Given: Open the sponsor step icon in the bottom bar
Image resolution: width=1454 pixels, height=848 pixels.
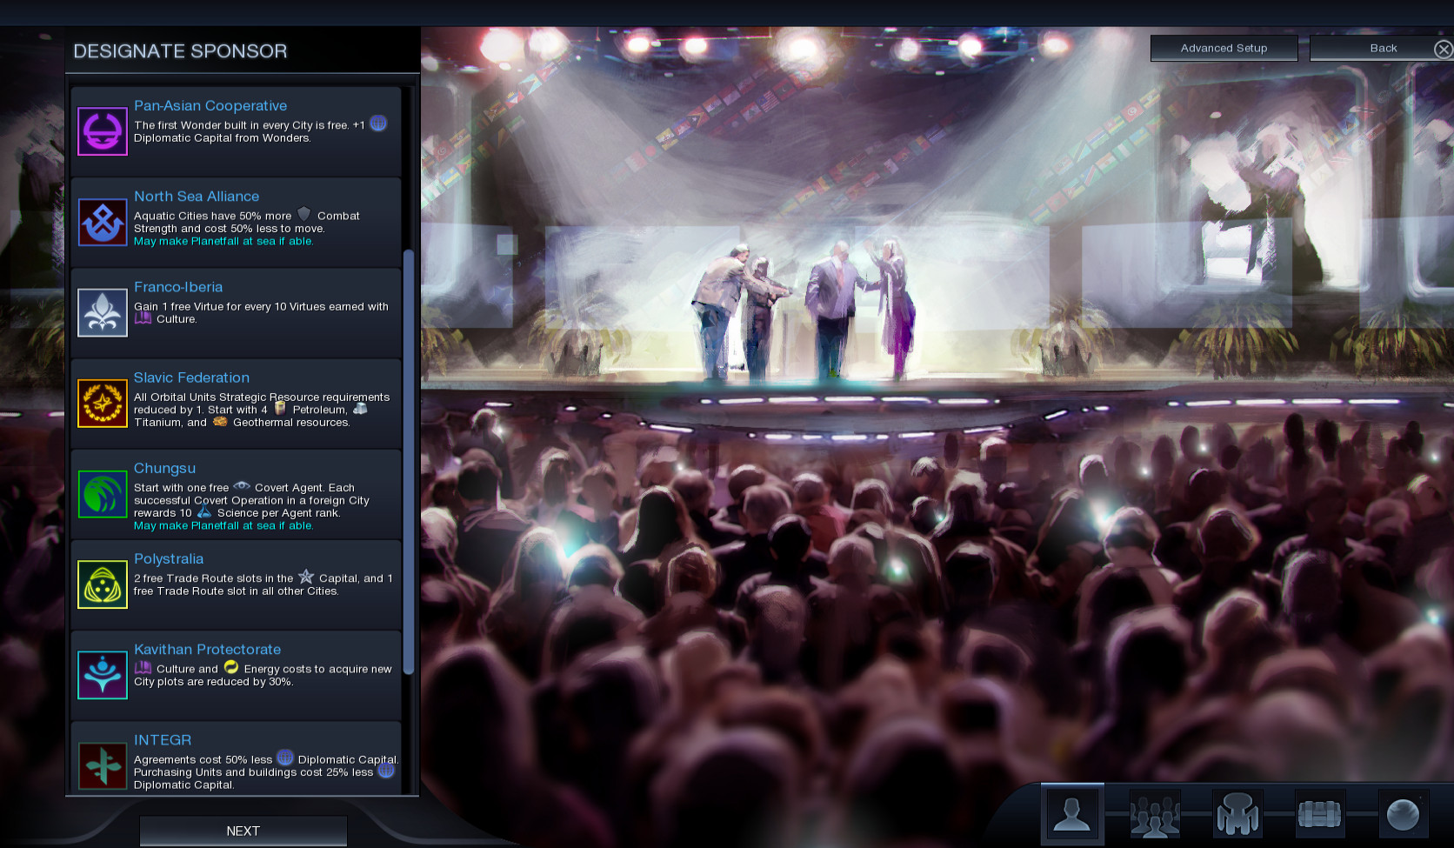Looking at the screenshot, I should click(1072, 814).
